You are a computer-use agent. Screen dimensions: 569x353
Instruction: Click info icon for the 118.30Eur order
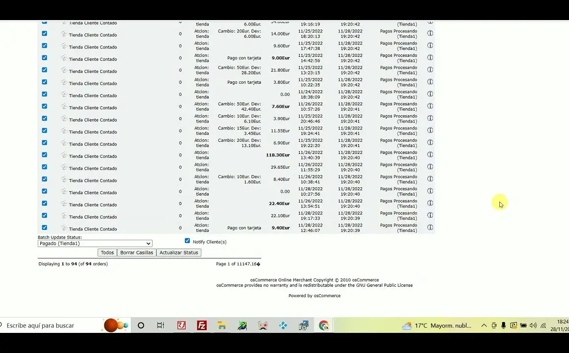[x=430, y=154]
